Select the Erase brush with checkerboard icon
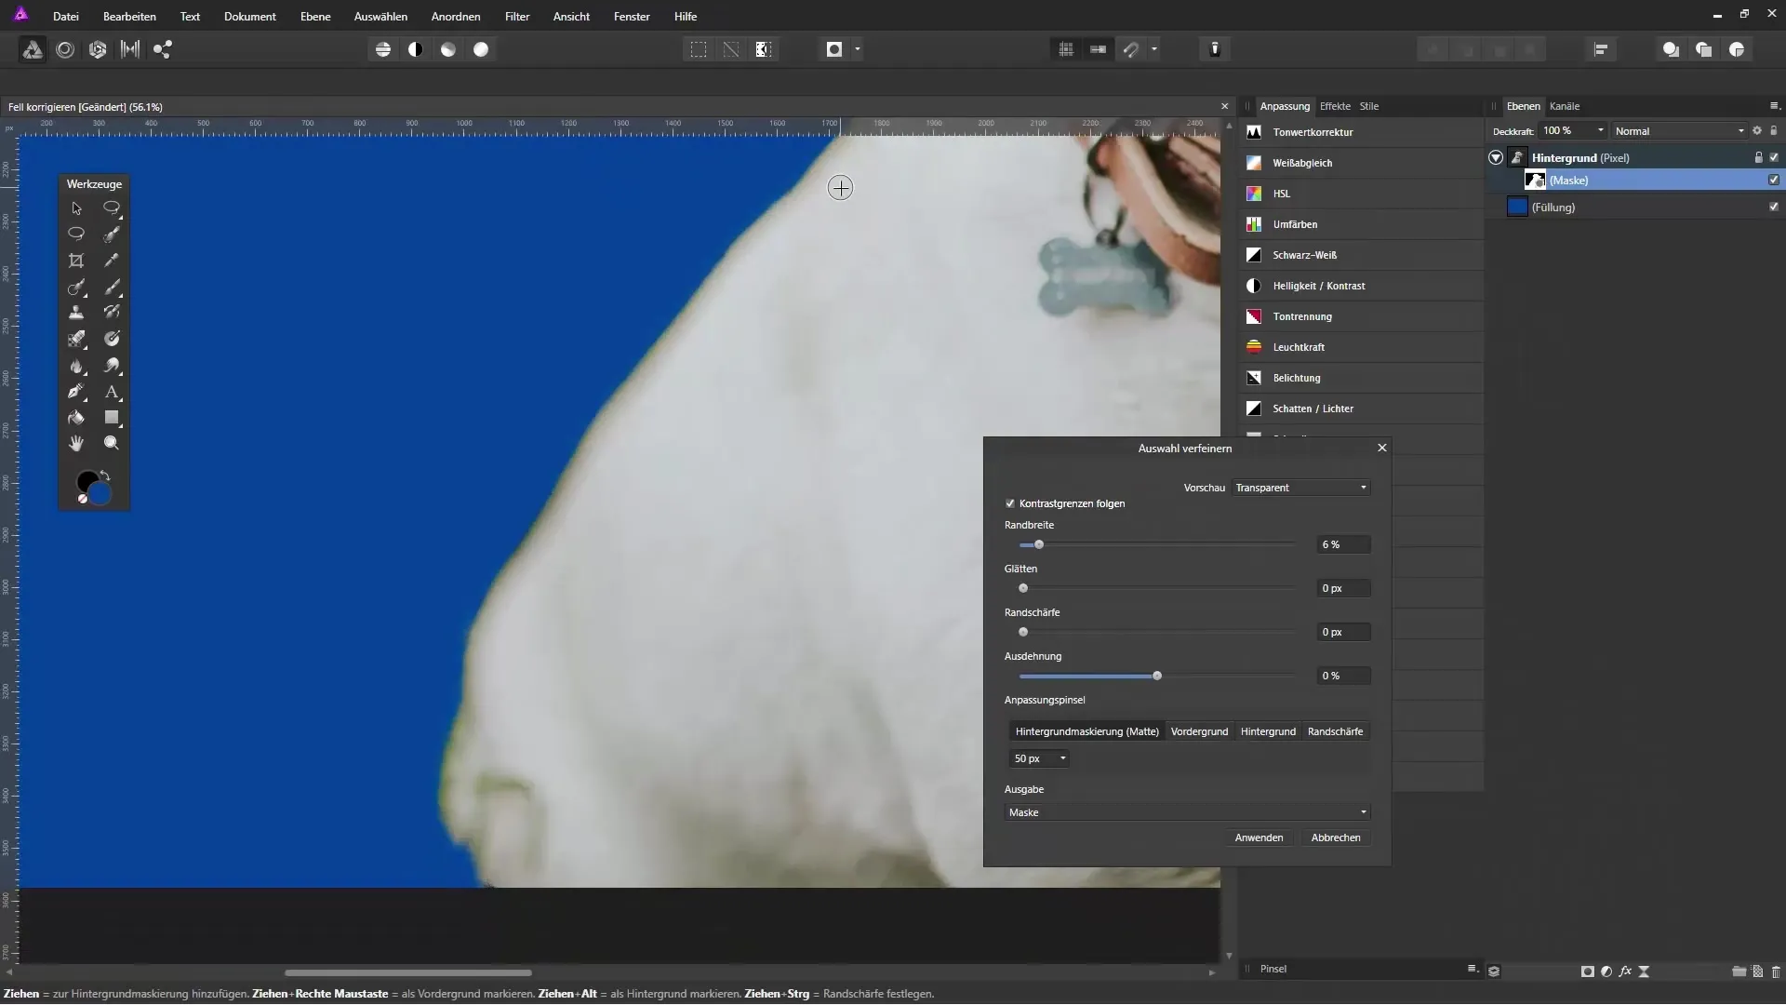The image size is (1786, 1005). coord(76,339)
